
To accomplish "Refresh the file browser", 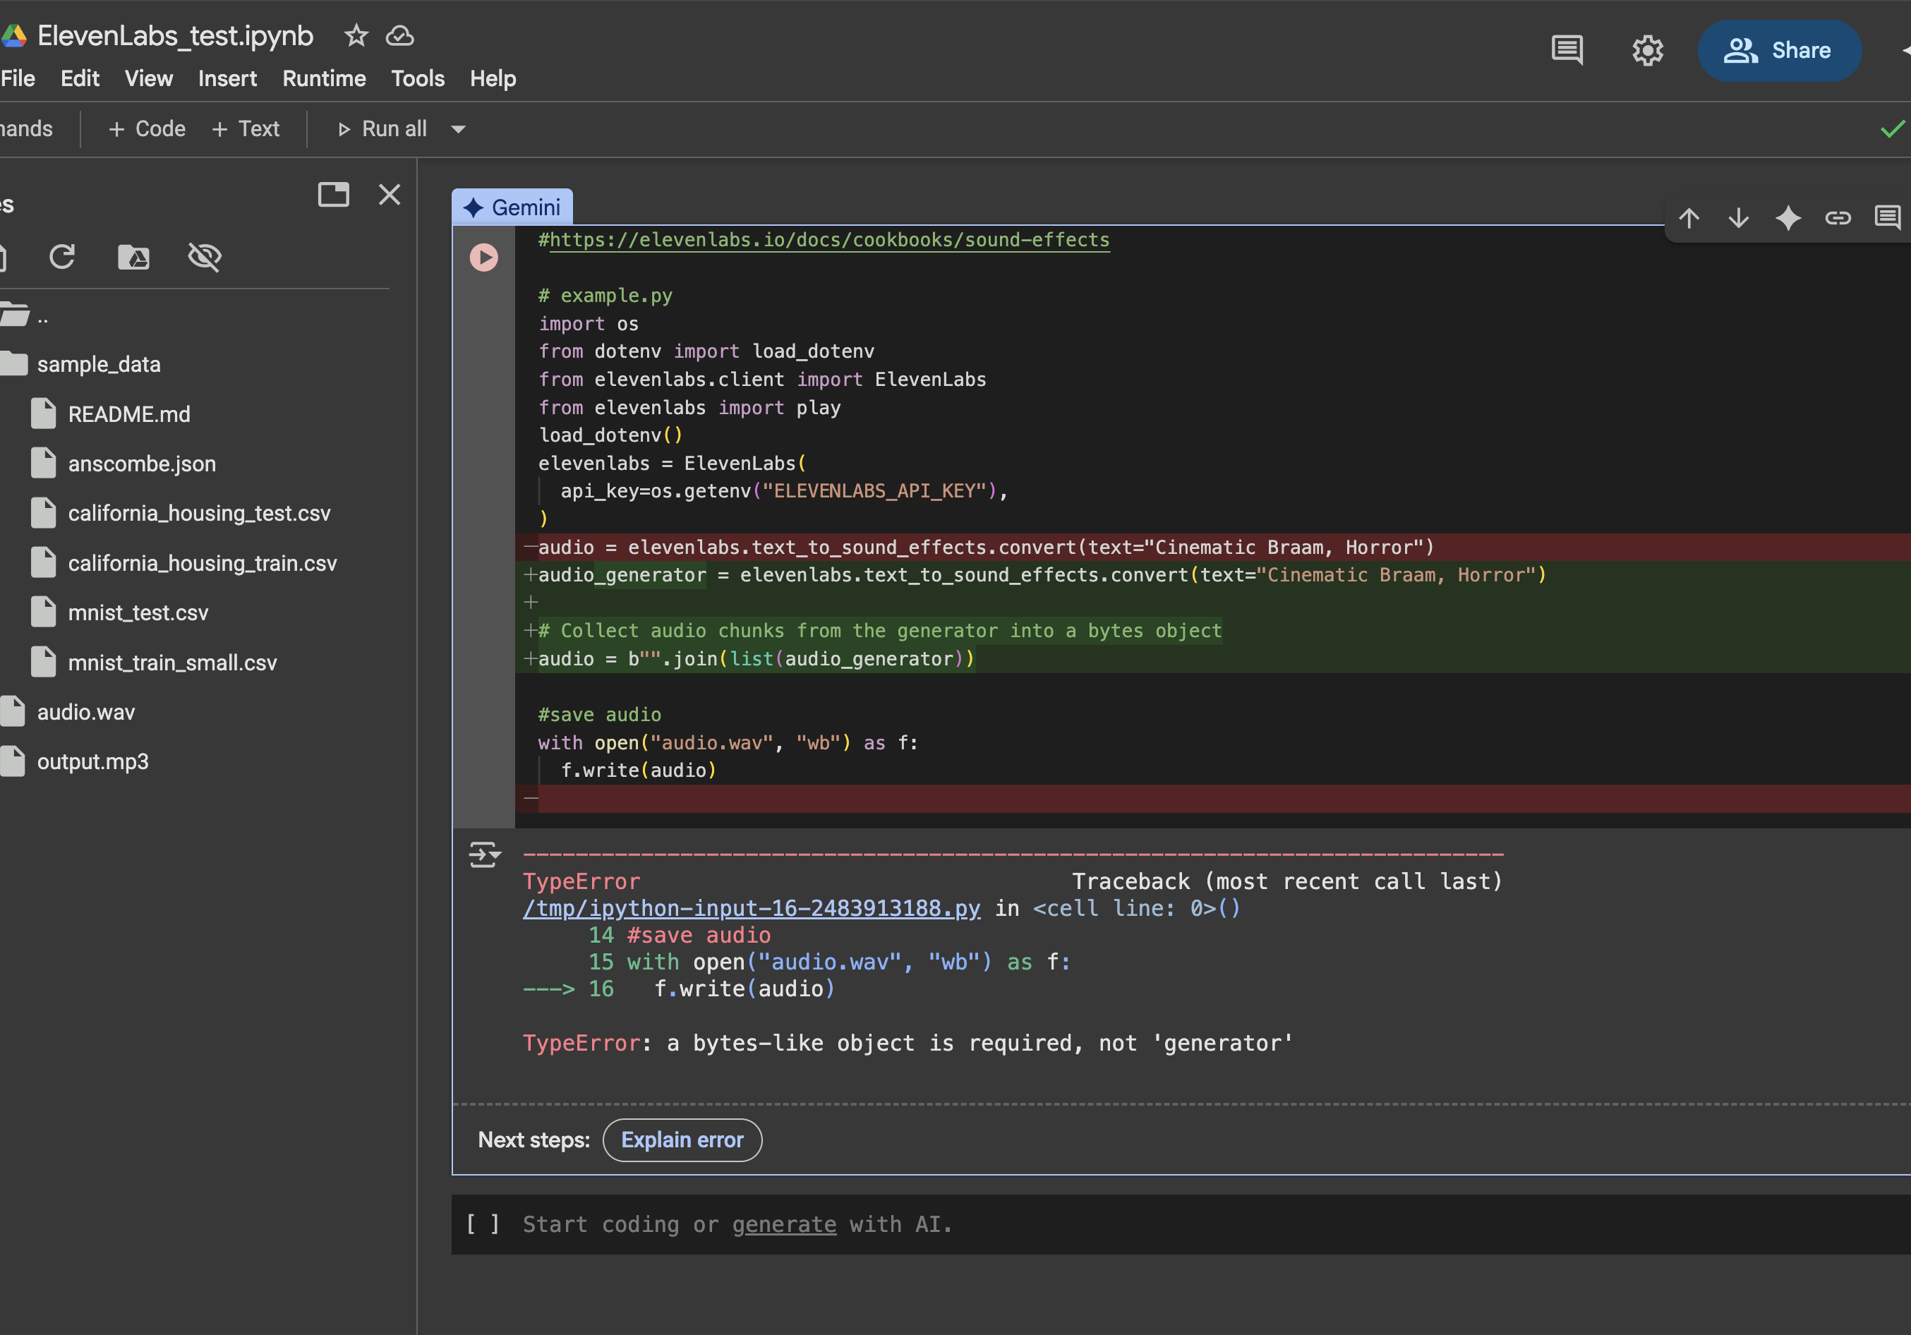I will [x=62, y=256].
